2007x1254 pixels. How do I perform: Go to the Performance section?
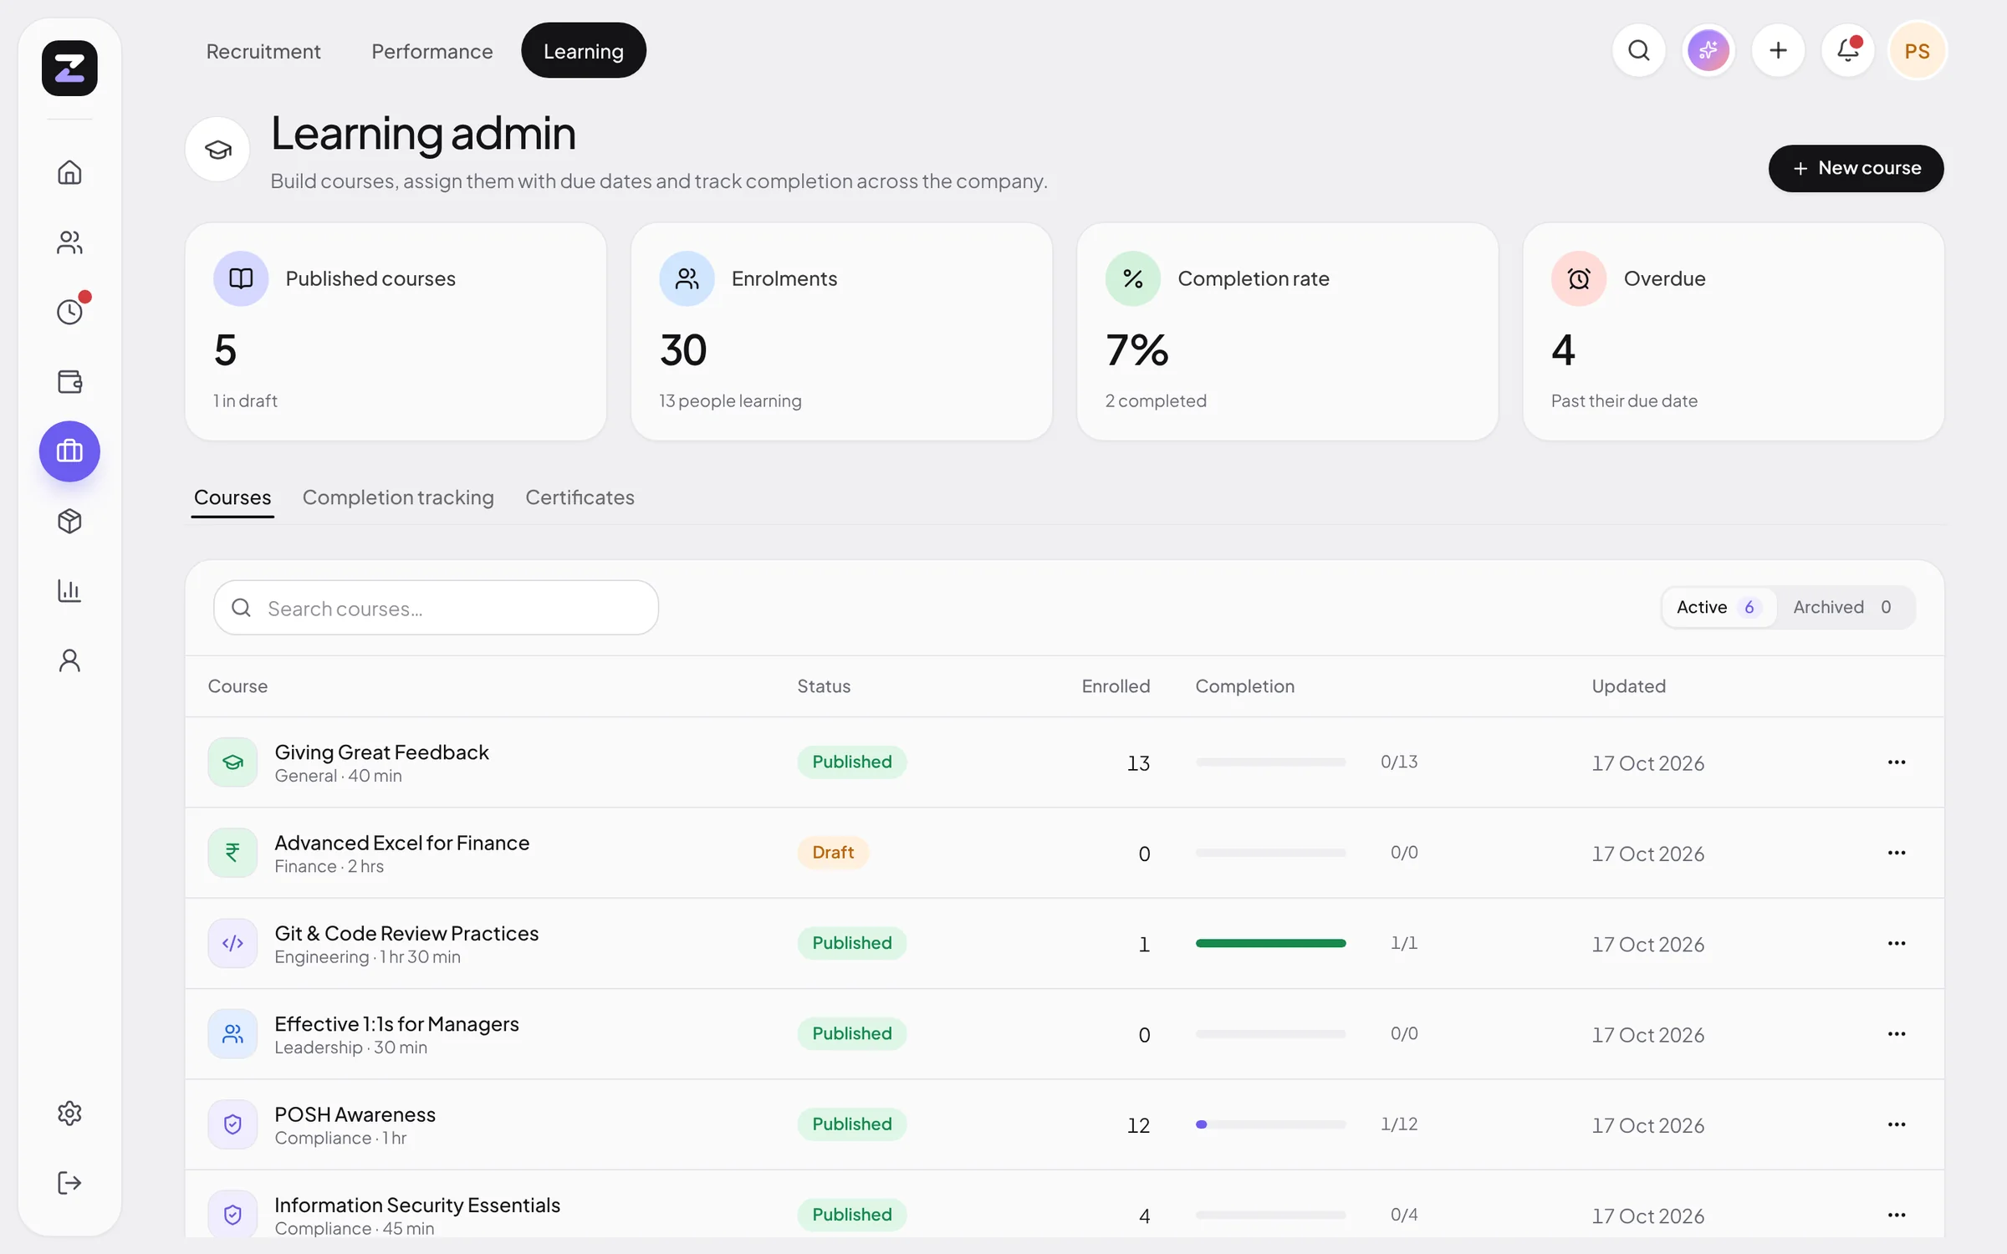point(432,51)
